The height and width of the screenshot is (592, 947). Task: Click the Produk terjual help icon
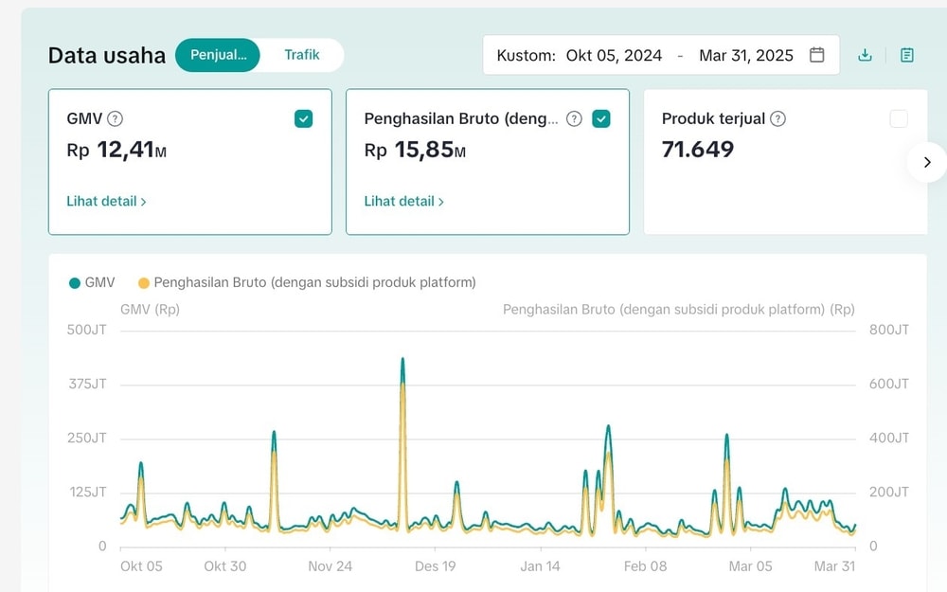coord(777,119)
